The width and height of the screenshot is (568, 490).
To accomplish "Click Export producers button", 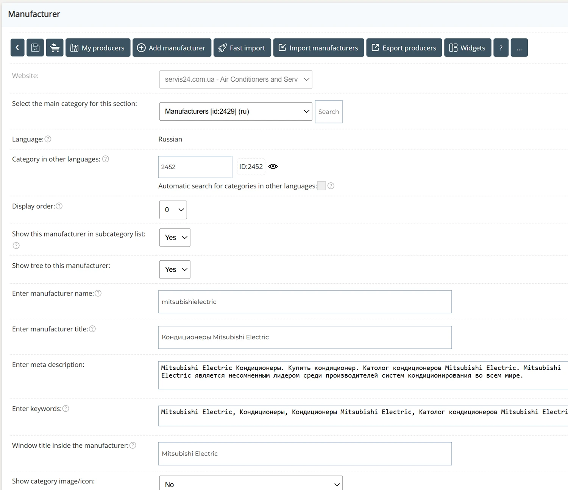I will point(404,48).
